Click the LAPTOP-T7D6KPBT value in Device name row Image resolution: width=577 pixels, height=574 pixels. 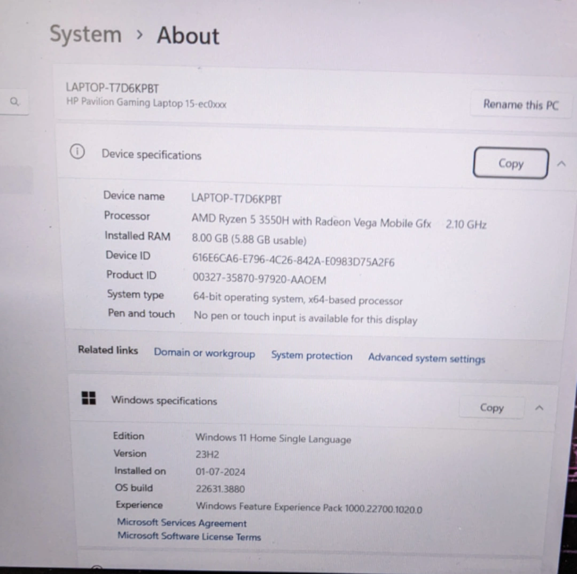[x=236, y=199]
